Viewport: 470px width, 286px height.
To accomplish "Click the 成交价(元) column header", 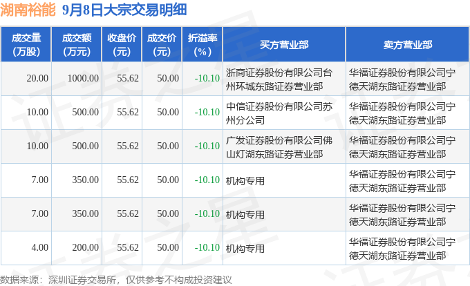I will coord(162,44).
